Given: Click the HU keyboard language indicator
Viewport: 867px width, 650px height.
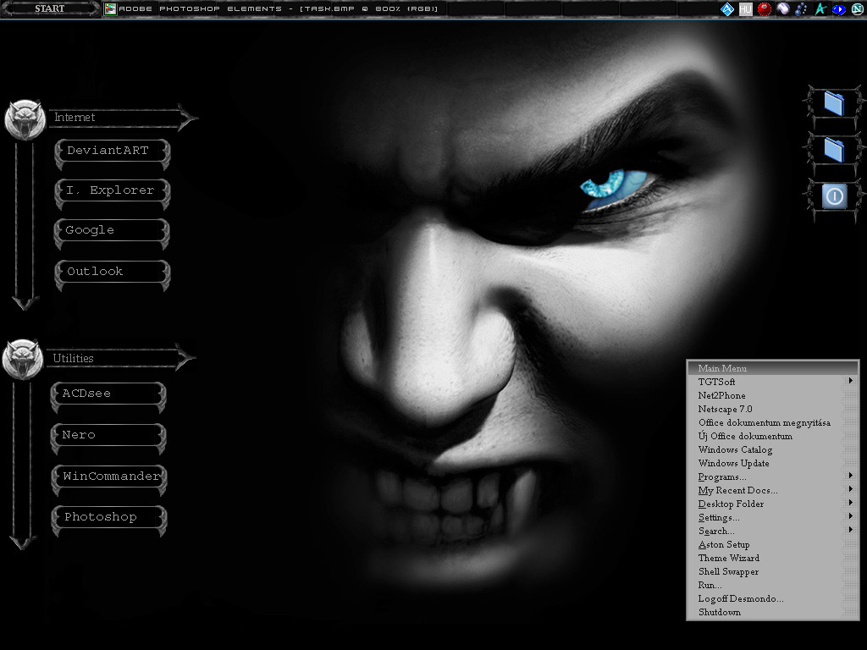Looking at the screenshot, I should [745, 8].
